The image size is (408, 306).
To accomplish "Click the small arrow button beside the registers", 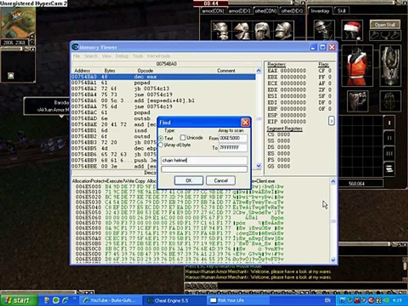I will [331, 121].
